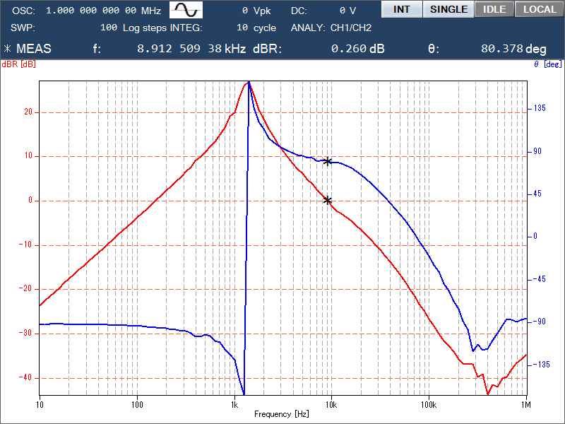Click the dBR [dB] axis label

tap(19, 64)
